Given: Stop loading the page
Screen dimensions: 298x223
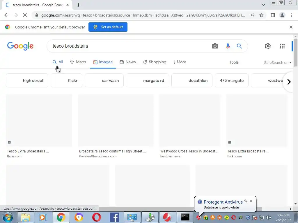Looking at the screenshot, I should click(25, 15).
